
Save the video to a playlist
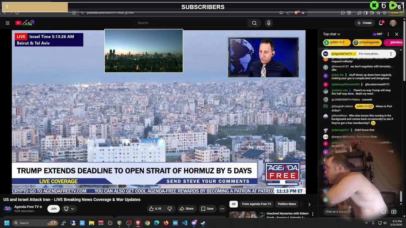pos(207,209)
